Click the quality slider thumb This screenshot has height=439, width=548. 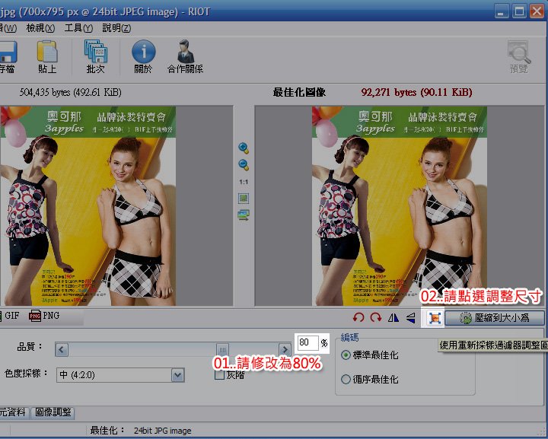(222, 349)
